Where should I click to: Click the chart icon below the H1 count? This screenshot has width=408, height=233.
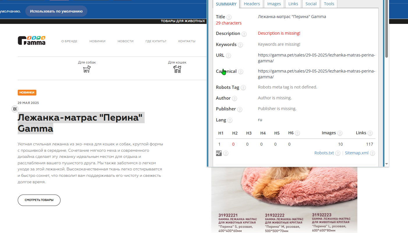tap(219, 153)
